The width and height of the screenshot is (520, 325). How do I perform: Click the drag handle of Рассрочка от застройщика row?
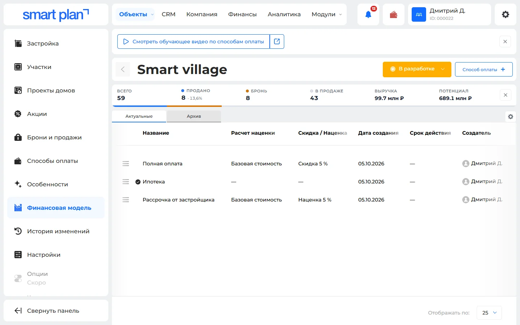pos(126,200)
